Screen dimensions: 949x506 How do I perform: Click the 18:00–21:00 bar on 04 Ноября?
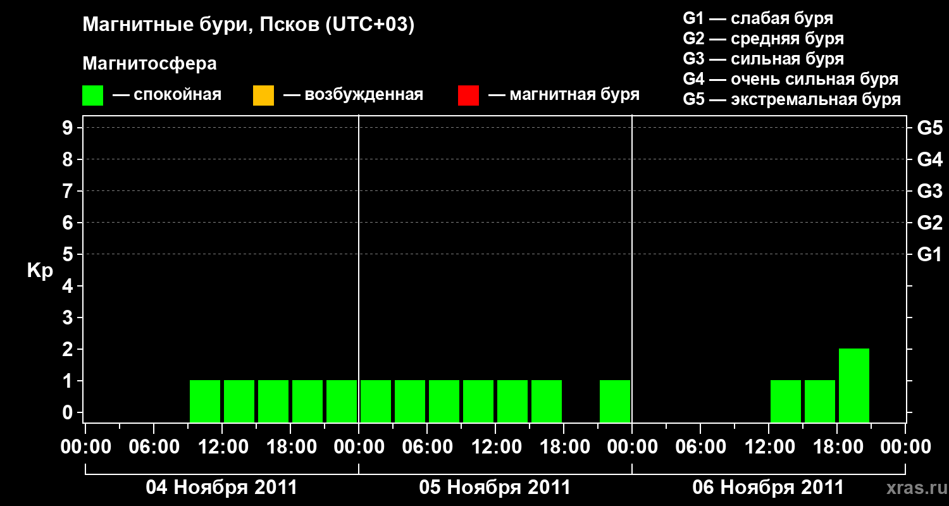[x=307, y=401]
